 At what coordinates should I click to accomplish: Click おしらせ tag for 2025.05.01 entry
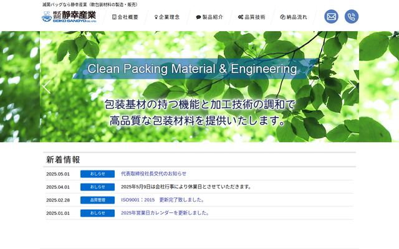click(x=97, y=174)
